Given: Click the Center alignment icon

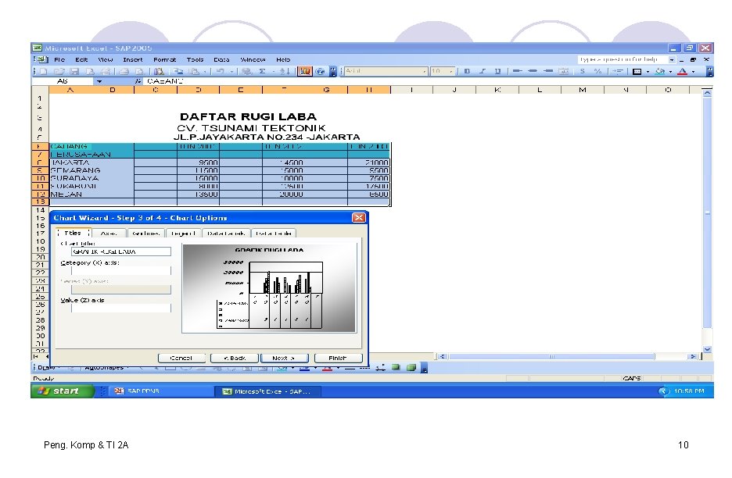Looking at the screenshot, I should 533,71.
